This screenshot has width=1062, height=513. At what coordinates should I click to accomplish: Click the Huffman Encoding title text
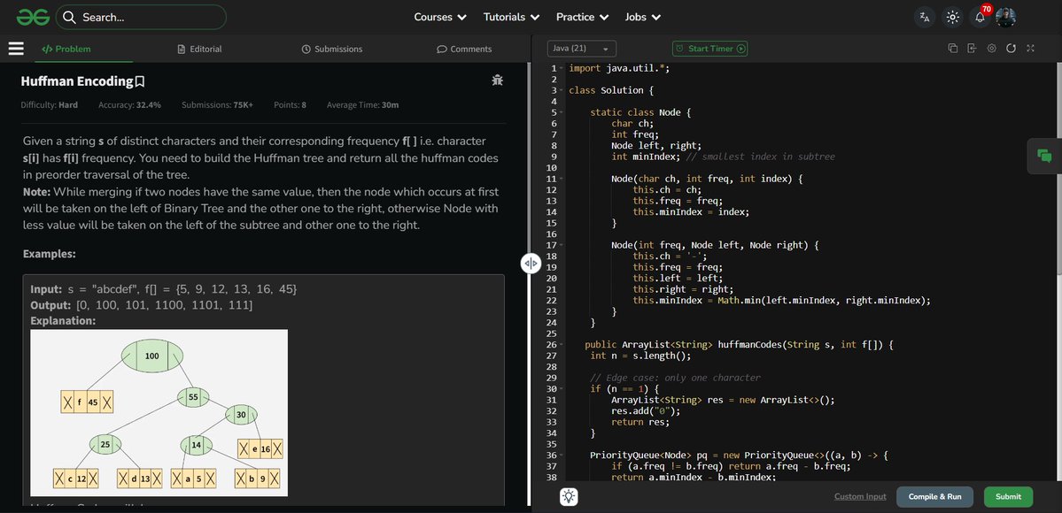[77, 82]
